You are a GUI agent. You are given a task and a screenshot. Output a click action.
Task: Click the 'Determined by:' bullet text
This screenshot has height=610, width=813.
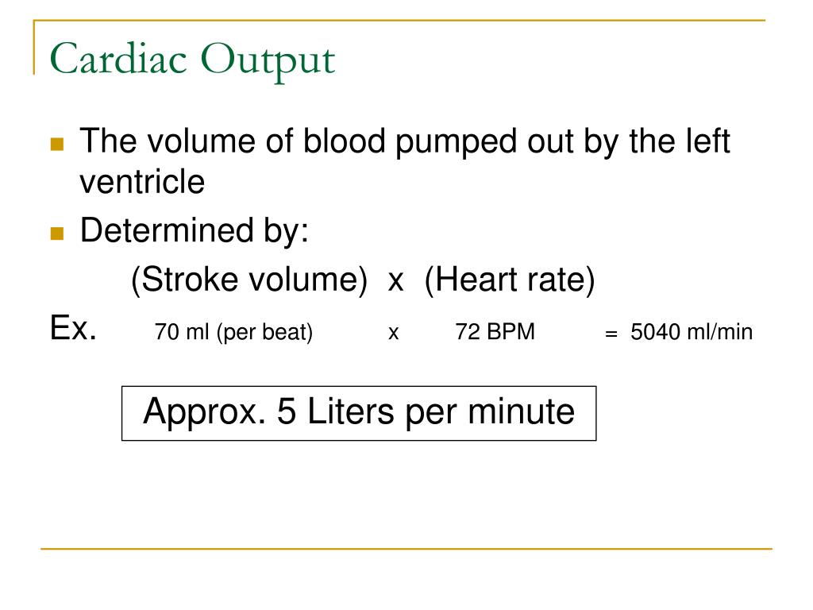(194, 231)
